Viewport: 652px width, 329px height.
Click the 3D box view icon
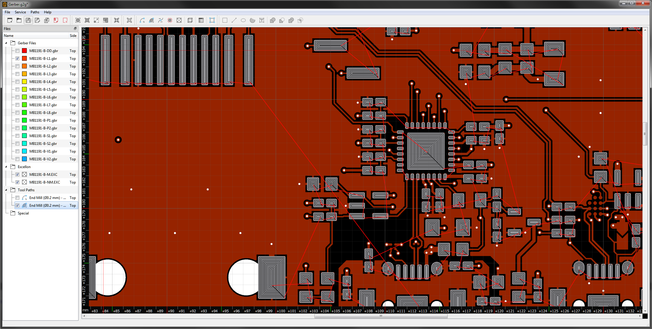click(190, 20)
